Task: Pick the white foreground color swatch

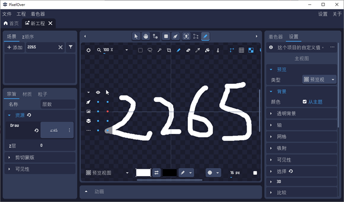Action: click(x=143, y=172)
